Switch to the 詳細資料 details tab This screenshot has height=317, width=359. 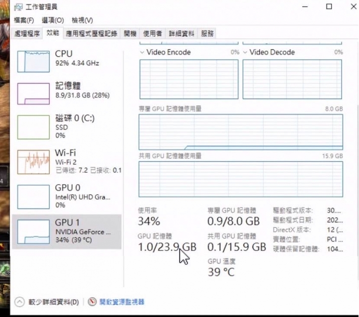point(181,34)
